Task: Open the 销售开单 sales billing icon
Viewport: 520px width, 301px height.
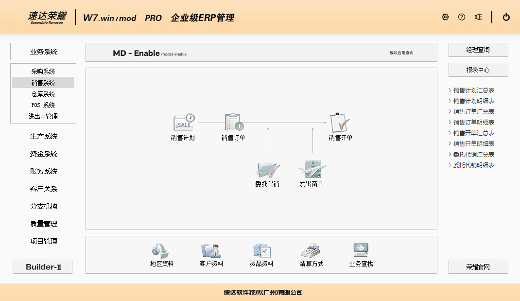Action: (x=340, y=123)
